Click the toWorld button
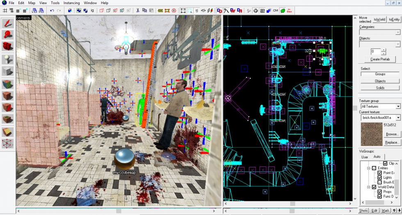 point(379,19)
